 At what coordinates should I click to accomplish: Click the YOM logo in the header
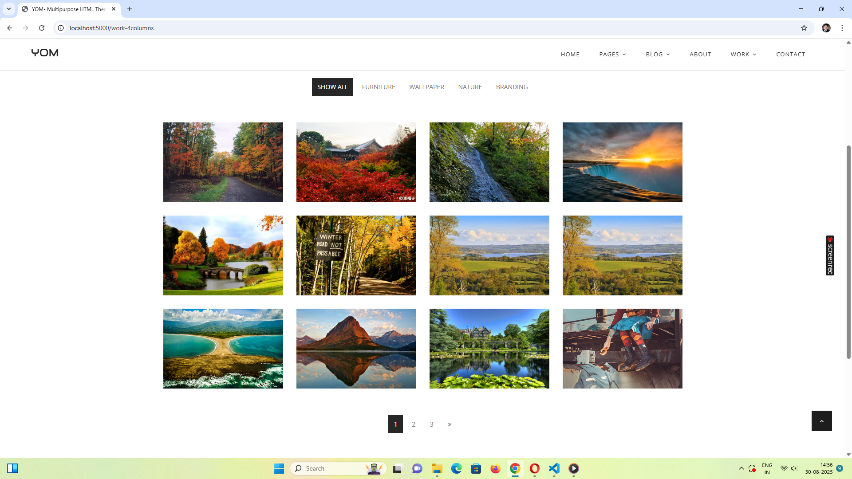click(x=45, y=53)
